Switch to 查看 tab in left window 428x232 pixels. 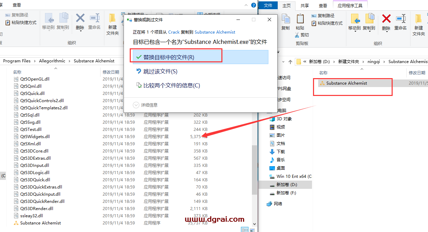point(16,5)
